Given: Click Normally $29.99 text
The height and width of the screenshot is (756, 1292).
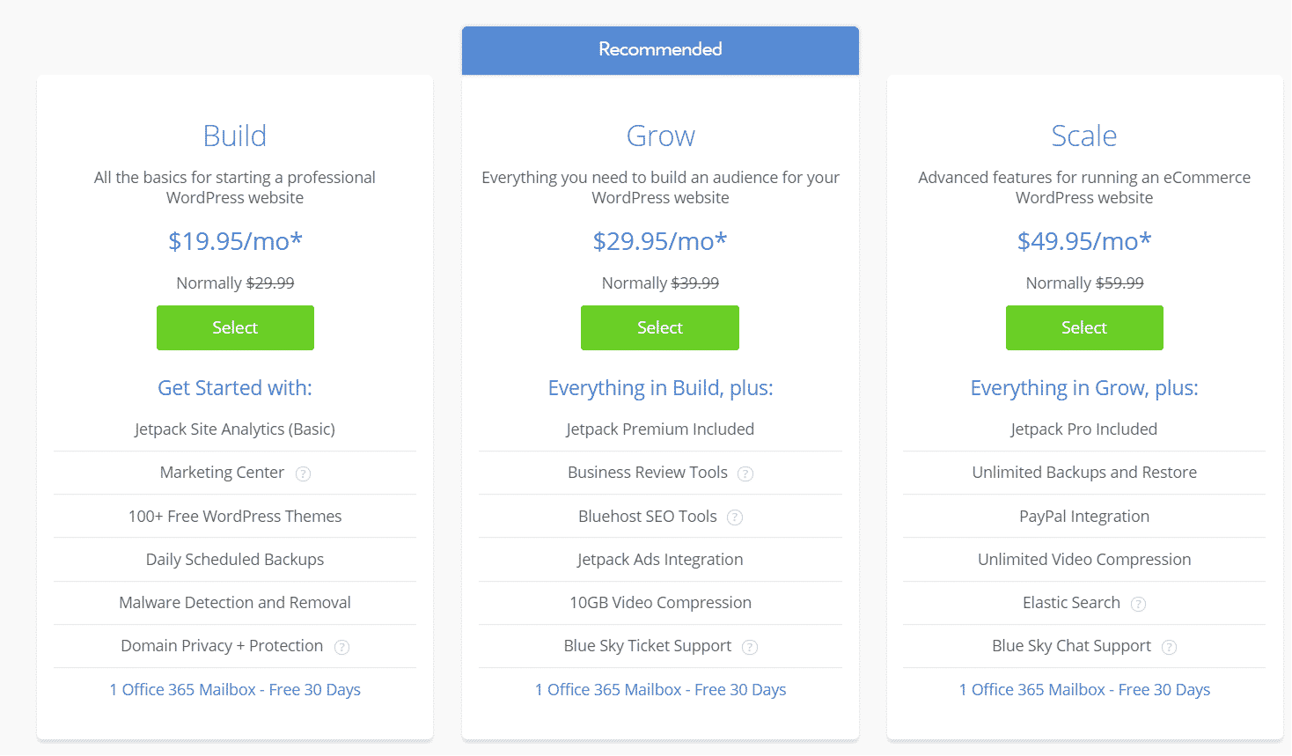Looking at the screenshot, I should point(235,283).
